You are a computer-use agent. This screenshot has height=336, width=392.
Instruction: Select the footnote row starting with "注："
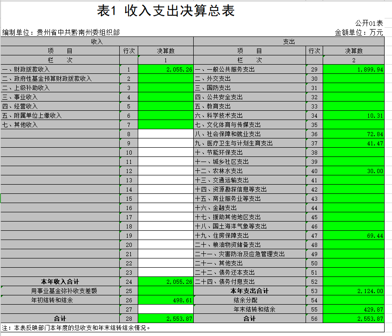coord(92,328)
